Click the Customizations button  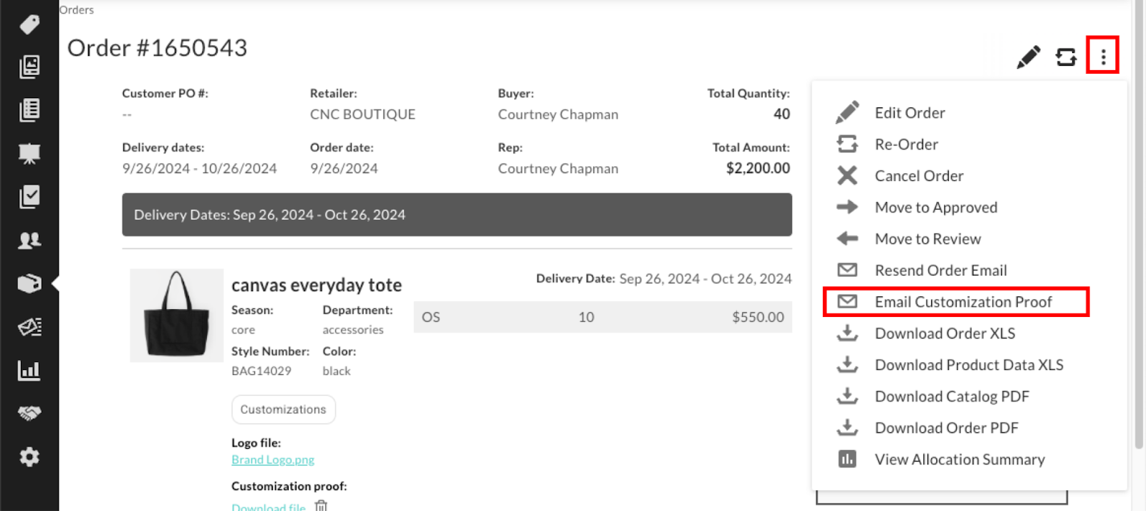click(284, 409)
